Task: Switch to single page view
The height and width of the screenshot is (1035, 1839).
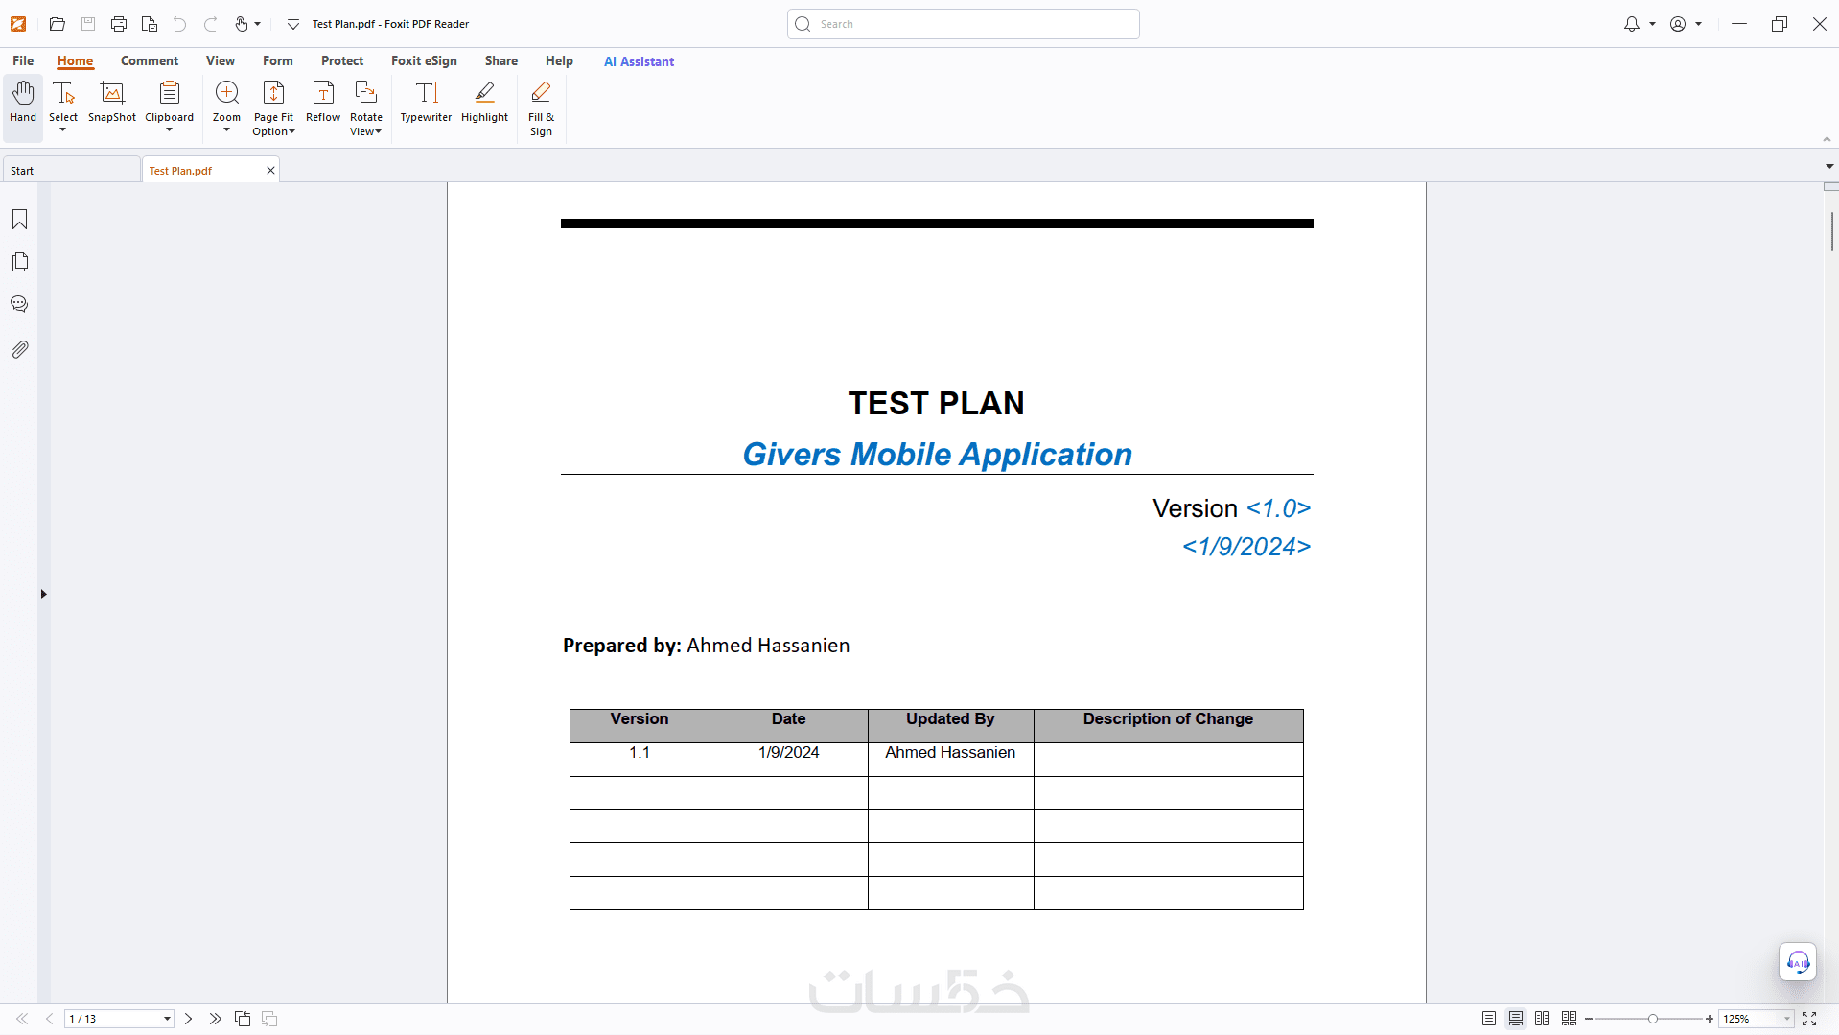Action: (x=1489, y=1019)
